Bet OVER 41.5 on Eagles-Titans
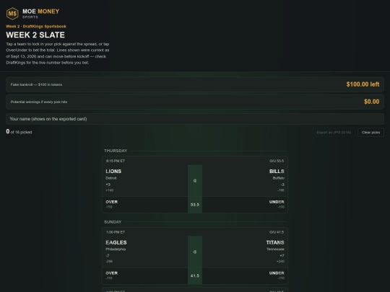Viewport: 390px width, 292px height. click(x=145, y=275)
